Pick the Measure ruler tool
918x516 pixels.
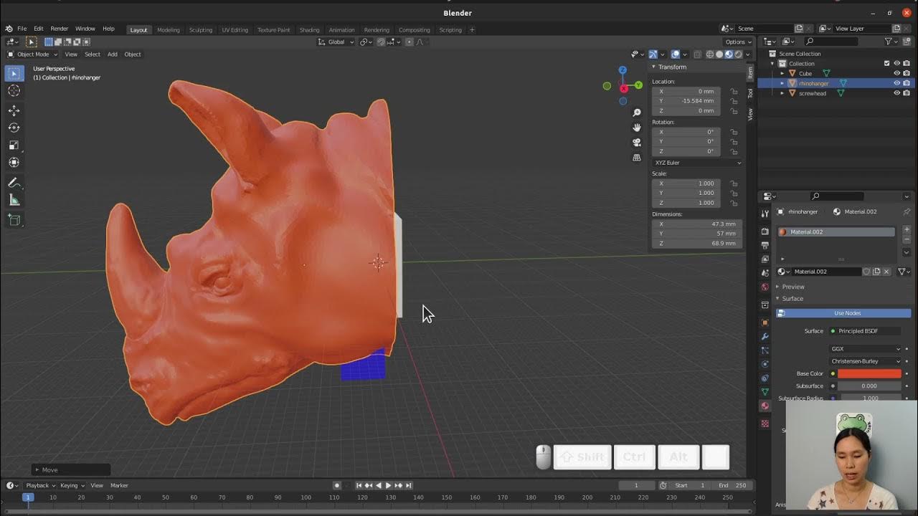click(14, 200)
